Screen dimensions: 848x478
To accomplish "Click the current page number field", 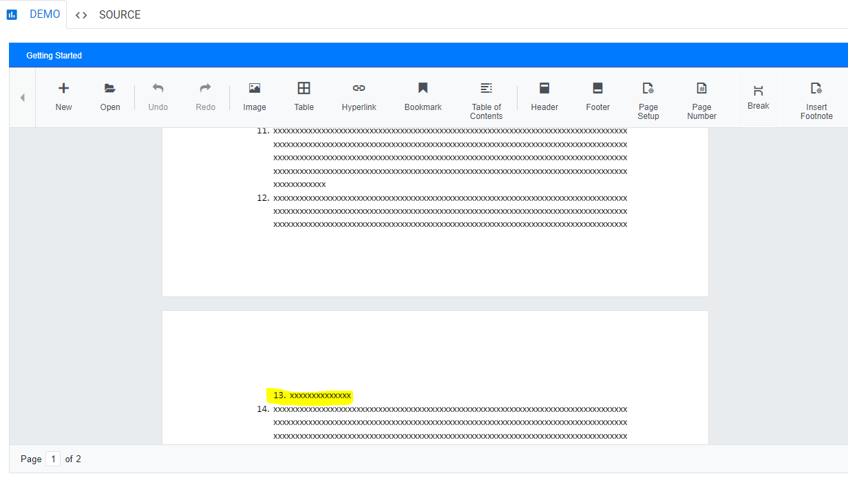I will click(x=53, y=459).
